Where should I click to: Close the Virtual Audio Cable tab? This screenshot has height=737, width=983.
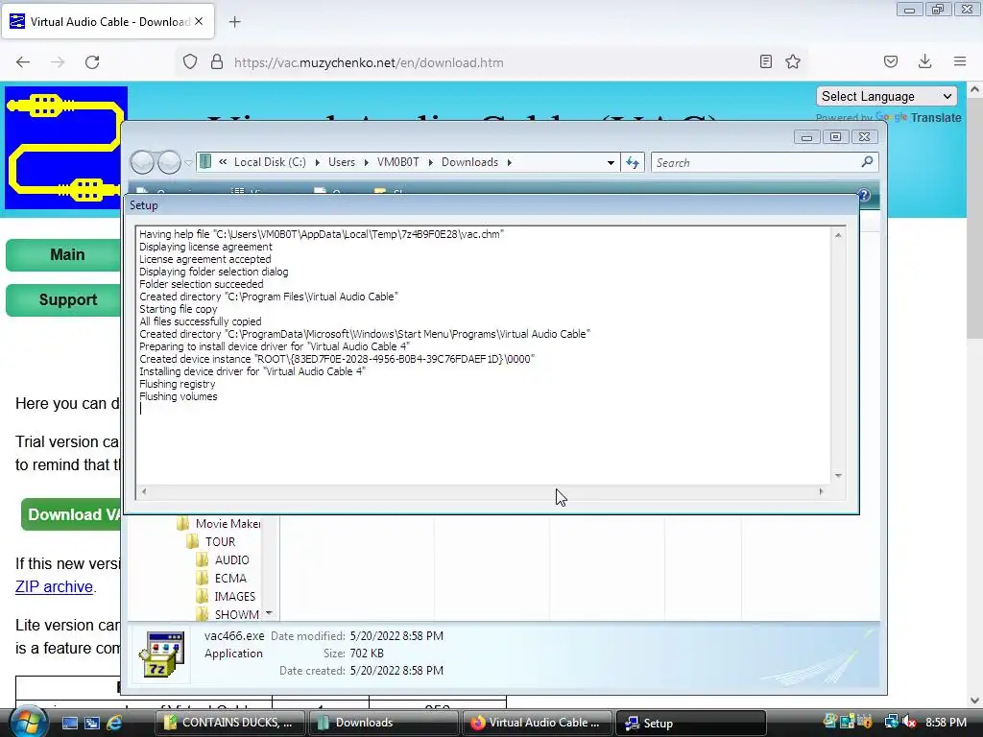199,21
